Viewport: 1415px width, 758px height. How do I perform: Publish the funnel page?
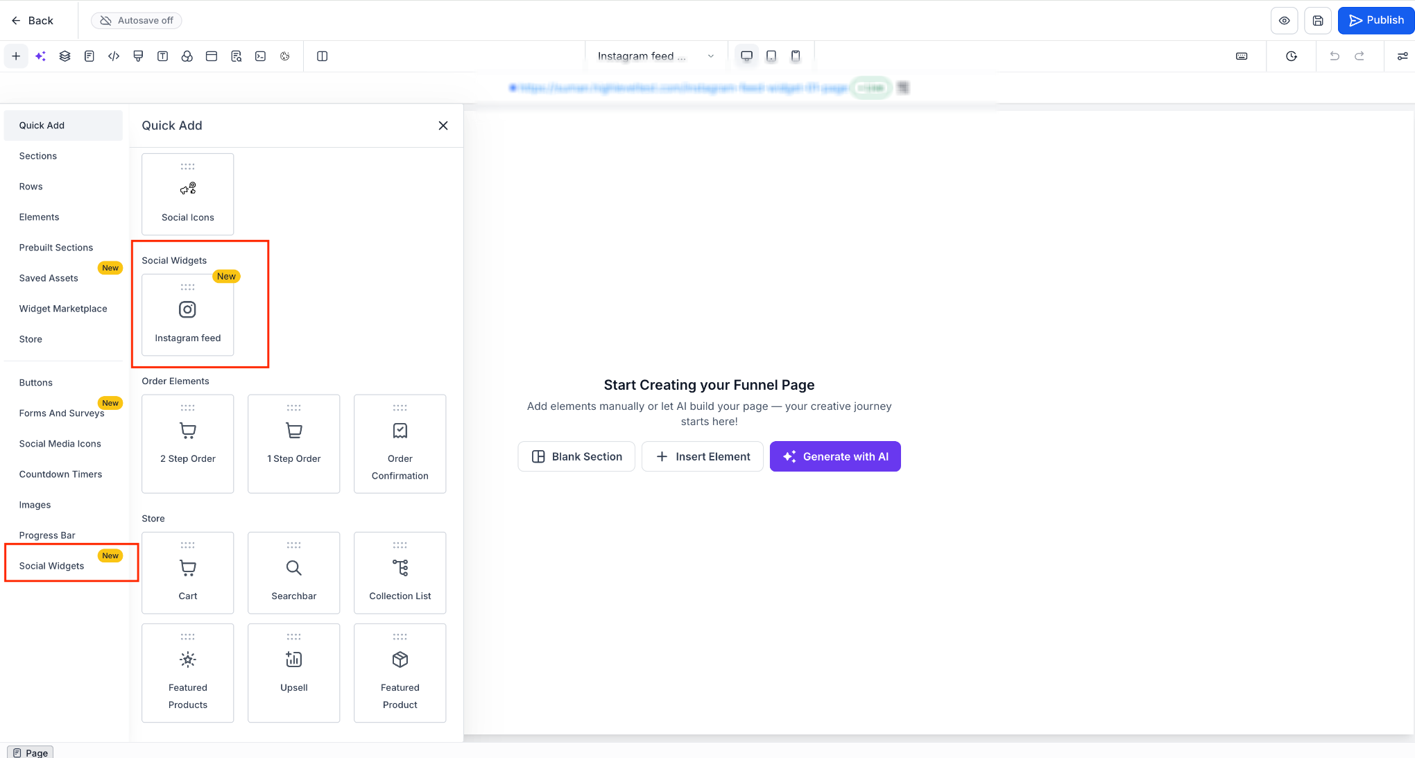click(1376, 21)
